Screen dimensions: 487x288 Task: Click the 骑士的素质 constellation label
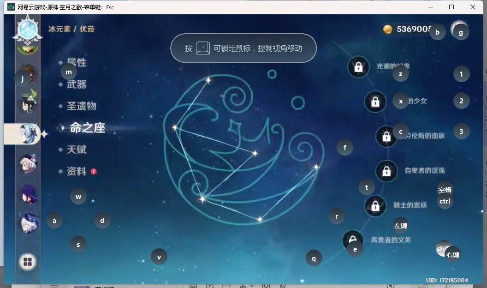point(410,205)
